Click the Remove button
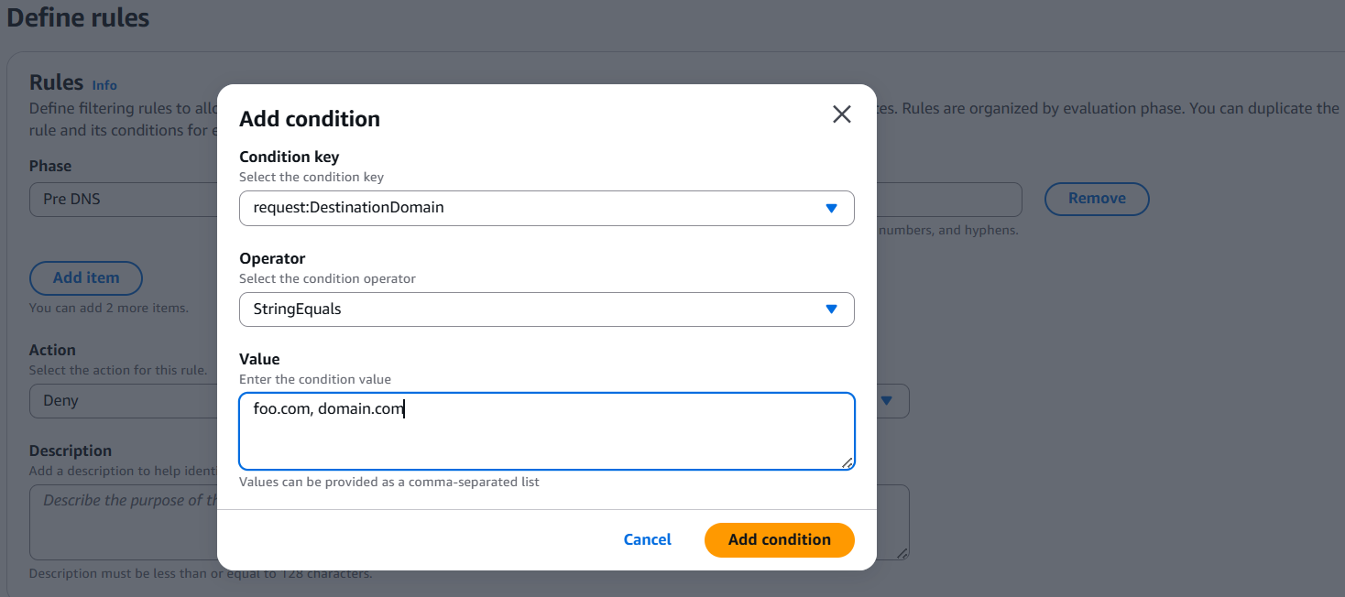Screen dimensions: 1345x597 (1096, 199)
